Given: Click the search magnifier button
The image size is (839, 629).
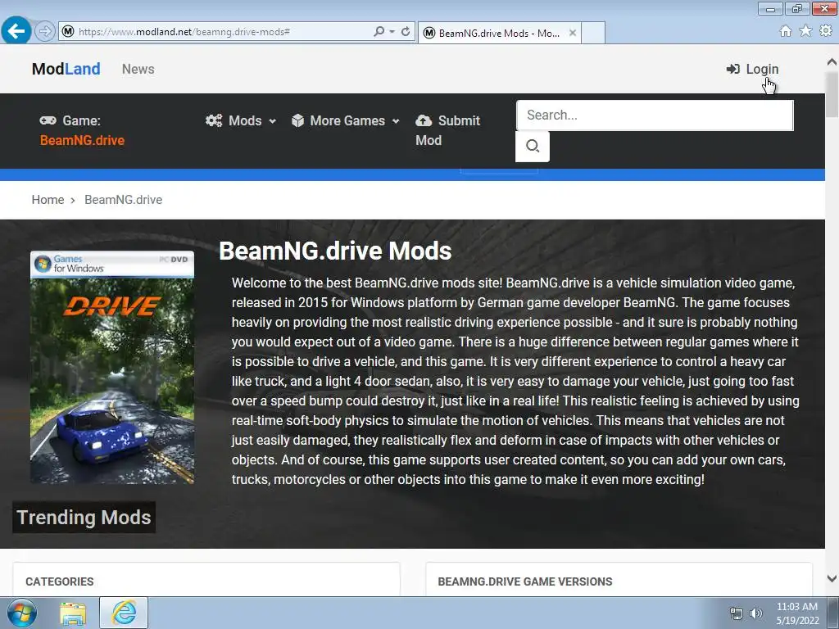Looking at the screenshot, I should (533, 146).
